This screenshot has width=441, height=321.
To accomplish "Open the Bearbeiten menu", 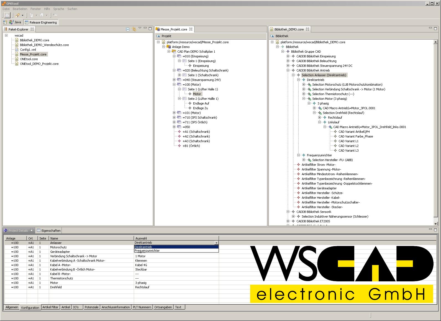I will (20, 9).
